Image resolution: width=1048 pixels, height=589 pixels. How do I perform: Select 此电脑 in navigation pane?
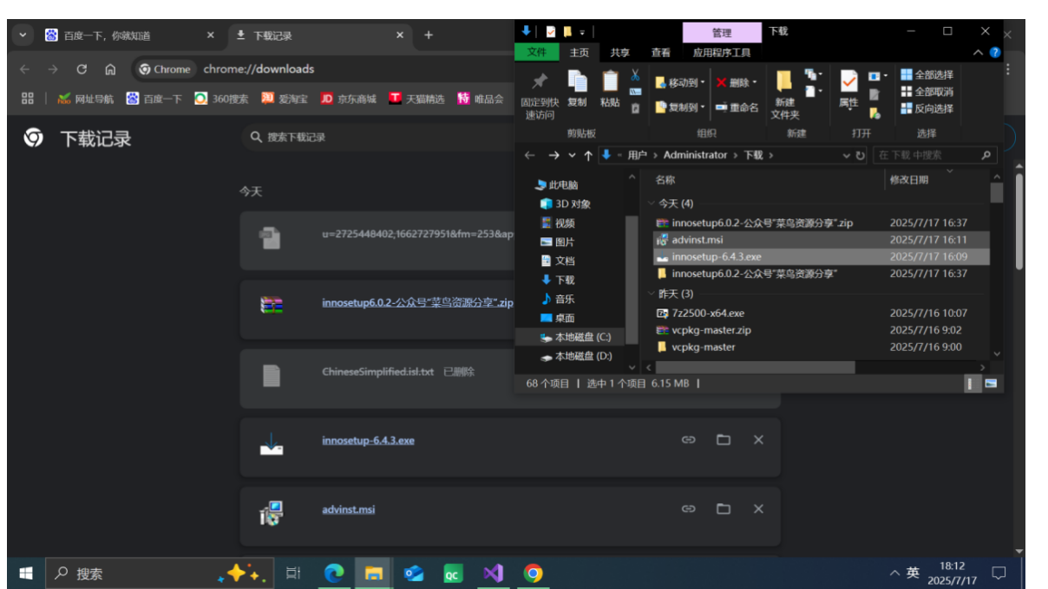pyautogui.click(x=563, y=185)
